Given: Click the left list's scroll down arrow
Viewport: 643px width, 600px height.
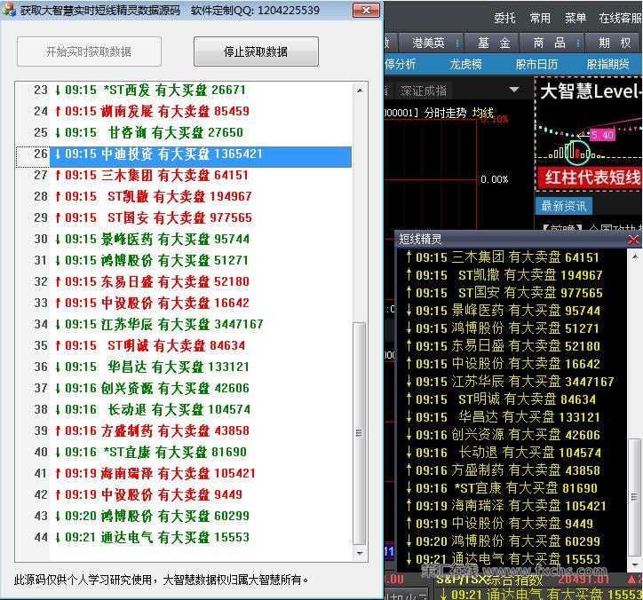Looking at the screenshot, I should tap(360, 553).
